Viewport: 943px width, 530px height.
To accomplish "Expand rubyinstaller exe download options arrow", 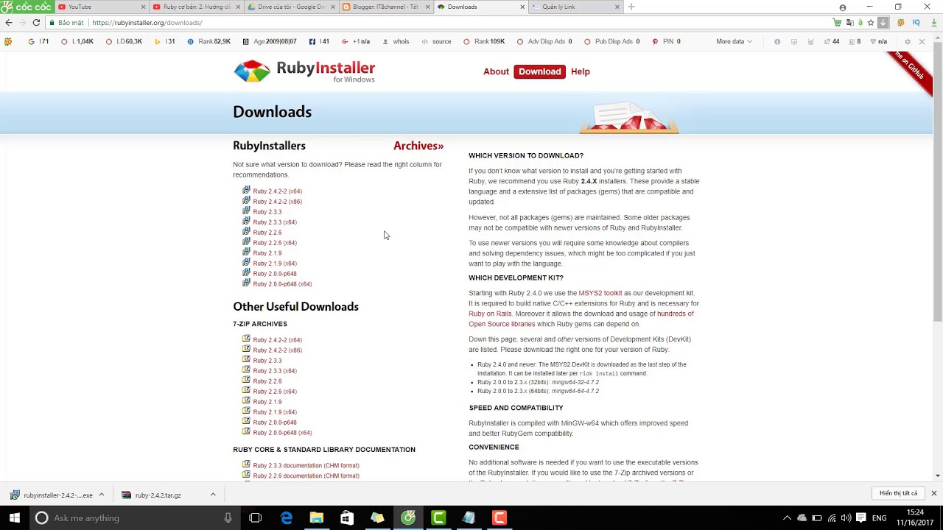I will pyautogui.click(x=102, y=495).
